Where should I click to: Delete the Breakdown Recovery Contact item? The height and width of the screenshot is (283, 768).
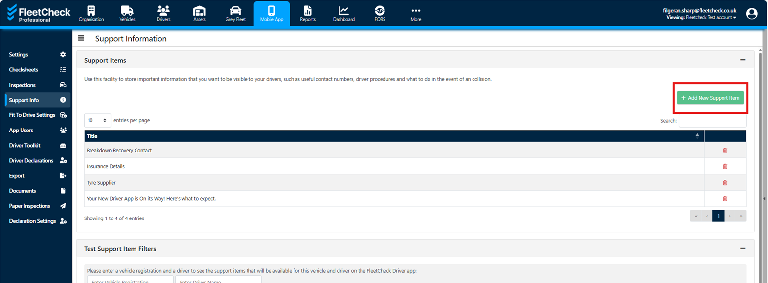pos(725,151)
